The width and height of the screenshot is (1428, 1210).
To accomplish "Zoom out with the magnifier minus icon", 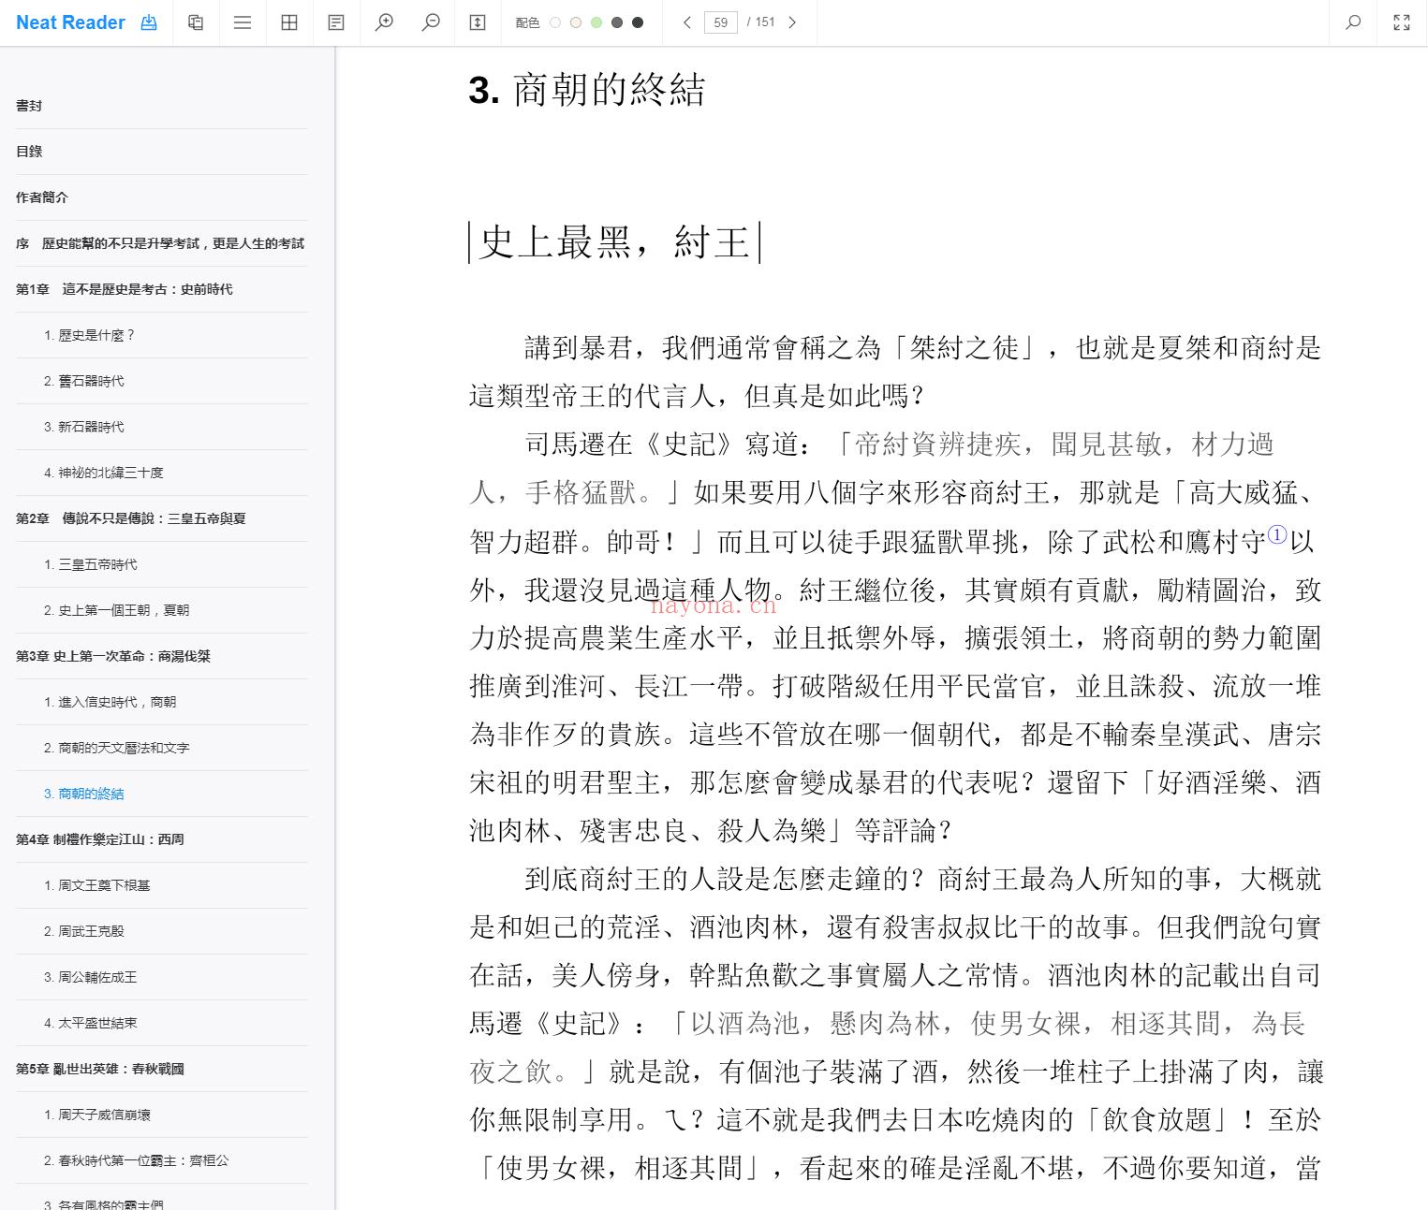I will point(431,22).
